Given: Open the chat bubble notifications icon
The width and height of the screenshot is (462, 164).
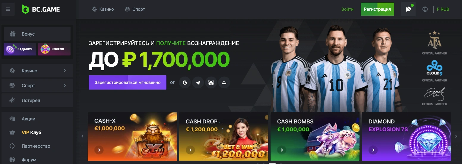Looking at the screenshot, I should (x=408, y=9).
